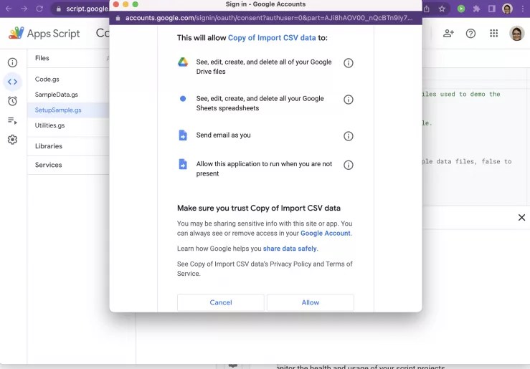Click the green extension icon in Chrome toolbar

click(x=461, y=9)
